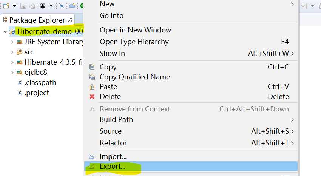Open the Build Path submenu
The height and width of the screenshot is (176, 321).
pos(116,119)
